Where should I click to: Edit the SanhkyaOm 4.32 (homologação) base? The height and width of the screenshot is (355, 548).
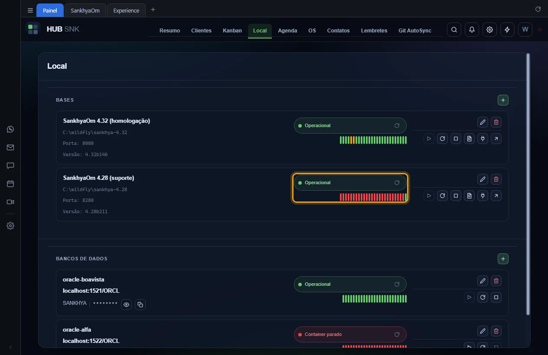click(x=483, y=122)
